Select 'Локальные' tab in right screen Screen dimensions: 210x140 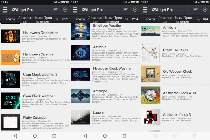point(165,20)
